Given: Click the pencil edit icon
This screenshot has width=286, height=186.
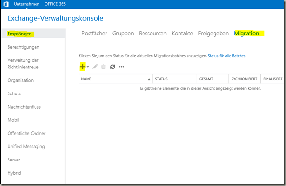Looking at the screenshot, I should [95, 67].
